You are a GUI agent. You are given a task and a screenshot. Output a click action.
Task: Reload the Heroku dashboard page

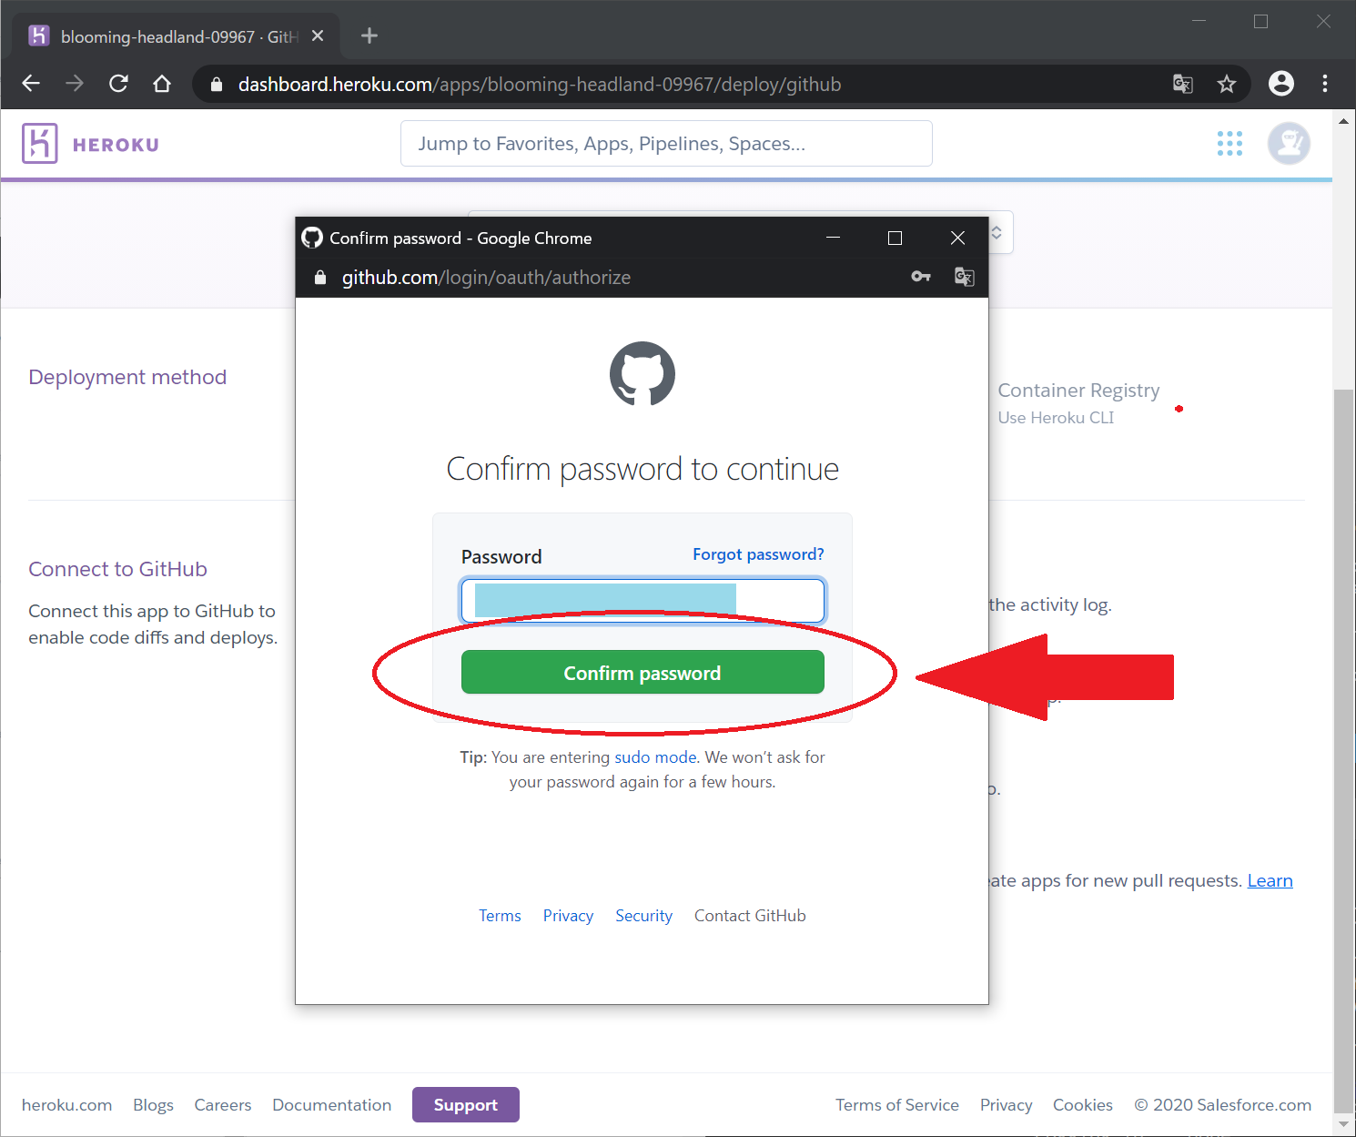pyautogui.click(x=118, y=84)
